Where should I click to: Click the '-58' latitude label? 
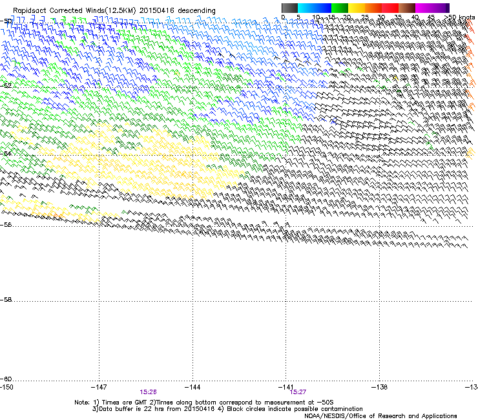[x=6, y=300]
